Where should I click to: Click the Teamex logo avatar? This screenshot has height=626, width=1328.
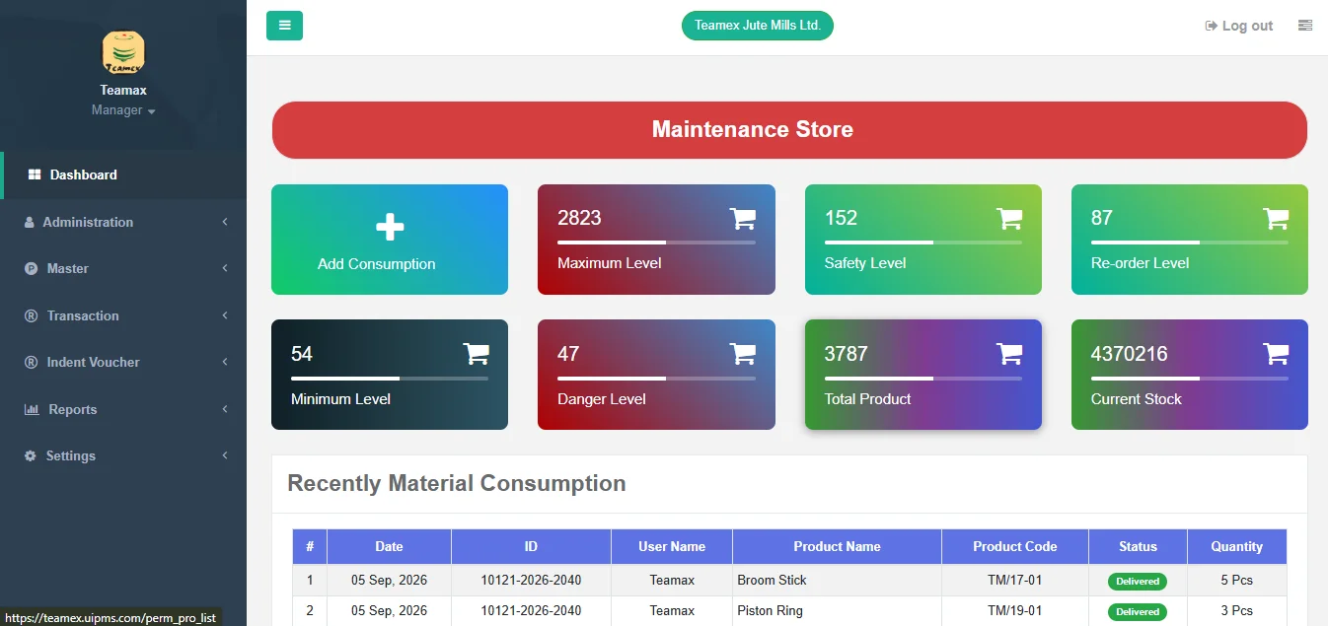[123, 52]
